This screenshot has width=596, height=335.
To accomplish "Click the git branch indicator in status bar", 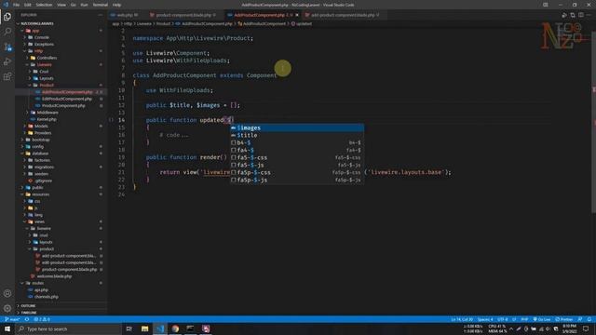I will [12, 319].
